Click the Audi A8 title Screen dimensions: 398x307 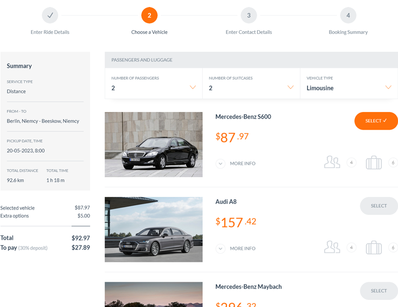(226, 201)
